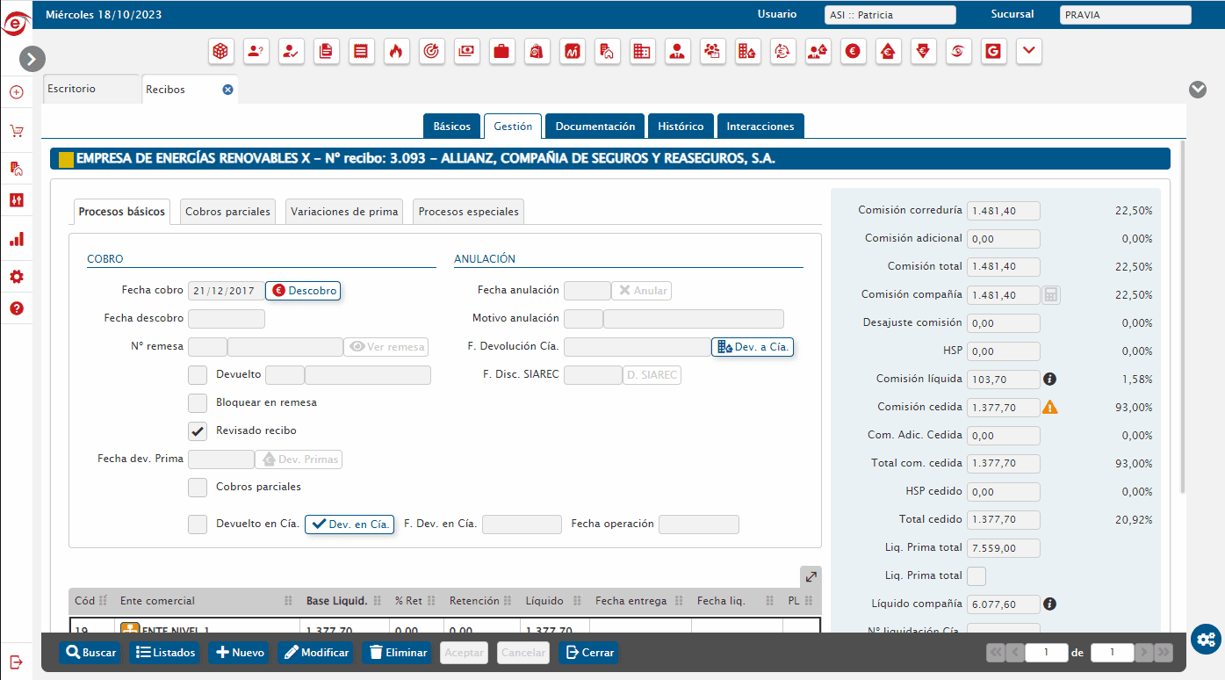Click the logout icon at sidebar bottom
Screen dimensions: 1225x680
pyautogui.click(x=16, y=662)
